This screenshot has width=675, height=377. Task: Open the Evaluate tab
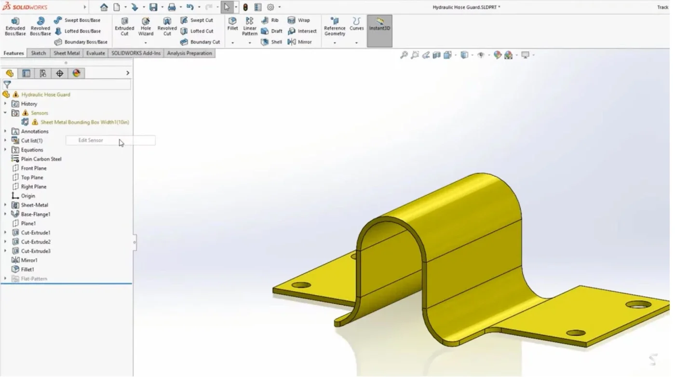click(95, 53)
